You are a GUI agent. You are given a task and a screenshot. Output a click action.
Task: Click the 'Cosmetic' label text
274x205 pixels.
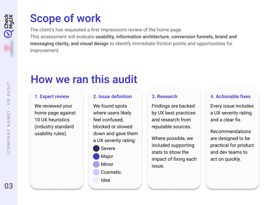coord(111,172)
